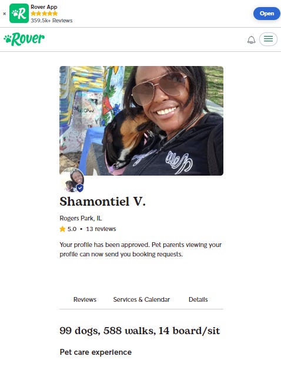Click the 99 dogs, 588 walks heading
Viewport: 281px width, 366px height.
tap(140, 331)
